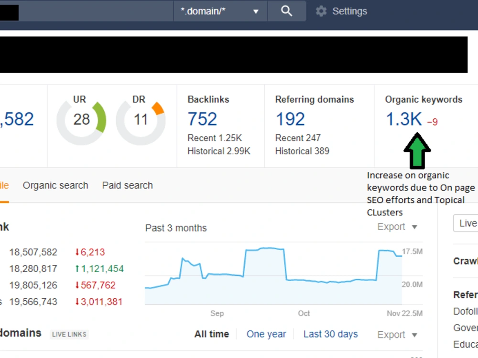
Task: Click the 18,280,817 rank value
Action: [33, 268]
